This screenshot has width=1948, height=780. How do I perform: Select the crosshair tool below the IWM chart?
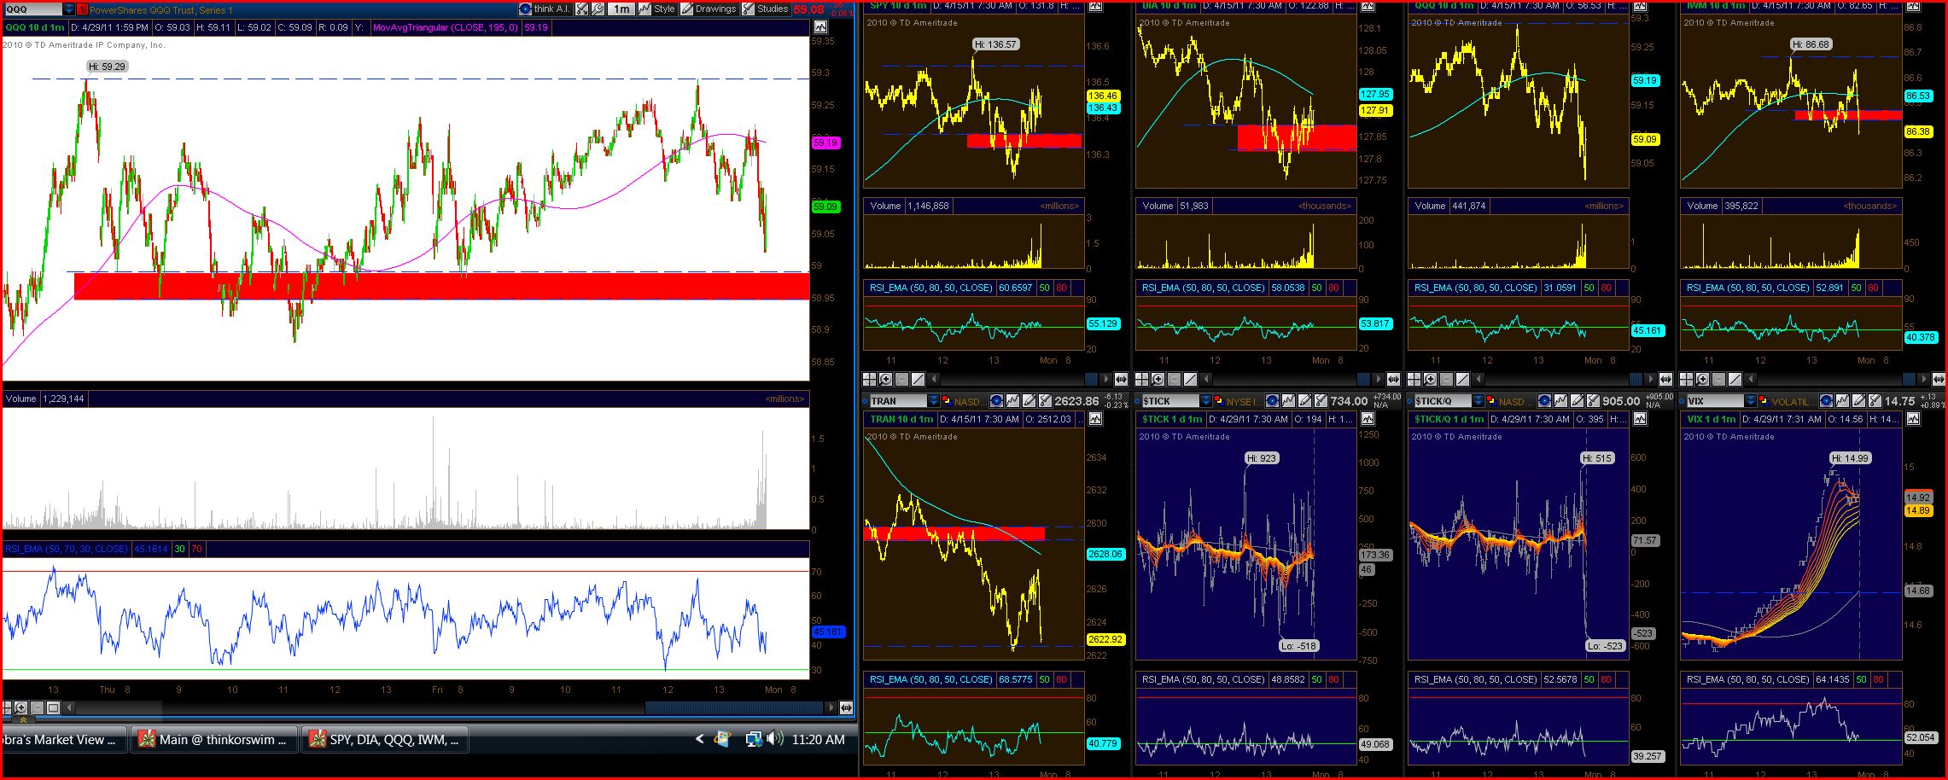pyautogui.click(x=1687, y=379)
